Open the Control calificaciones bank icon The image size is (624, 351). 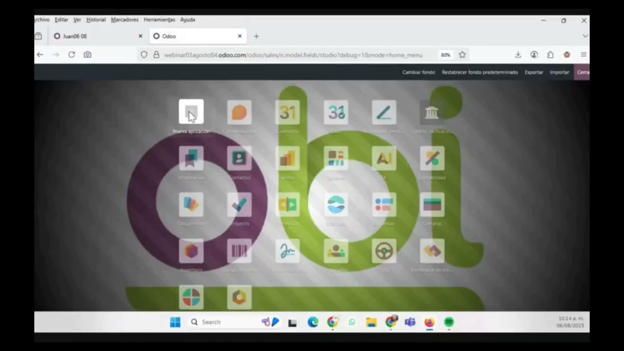(x=432, y=112)
